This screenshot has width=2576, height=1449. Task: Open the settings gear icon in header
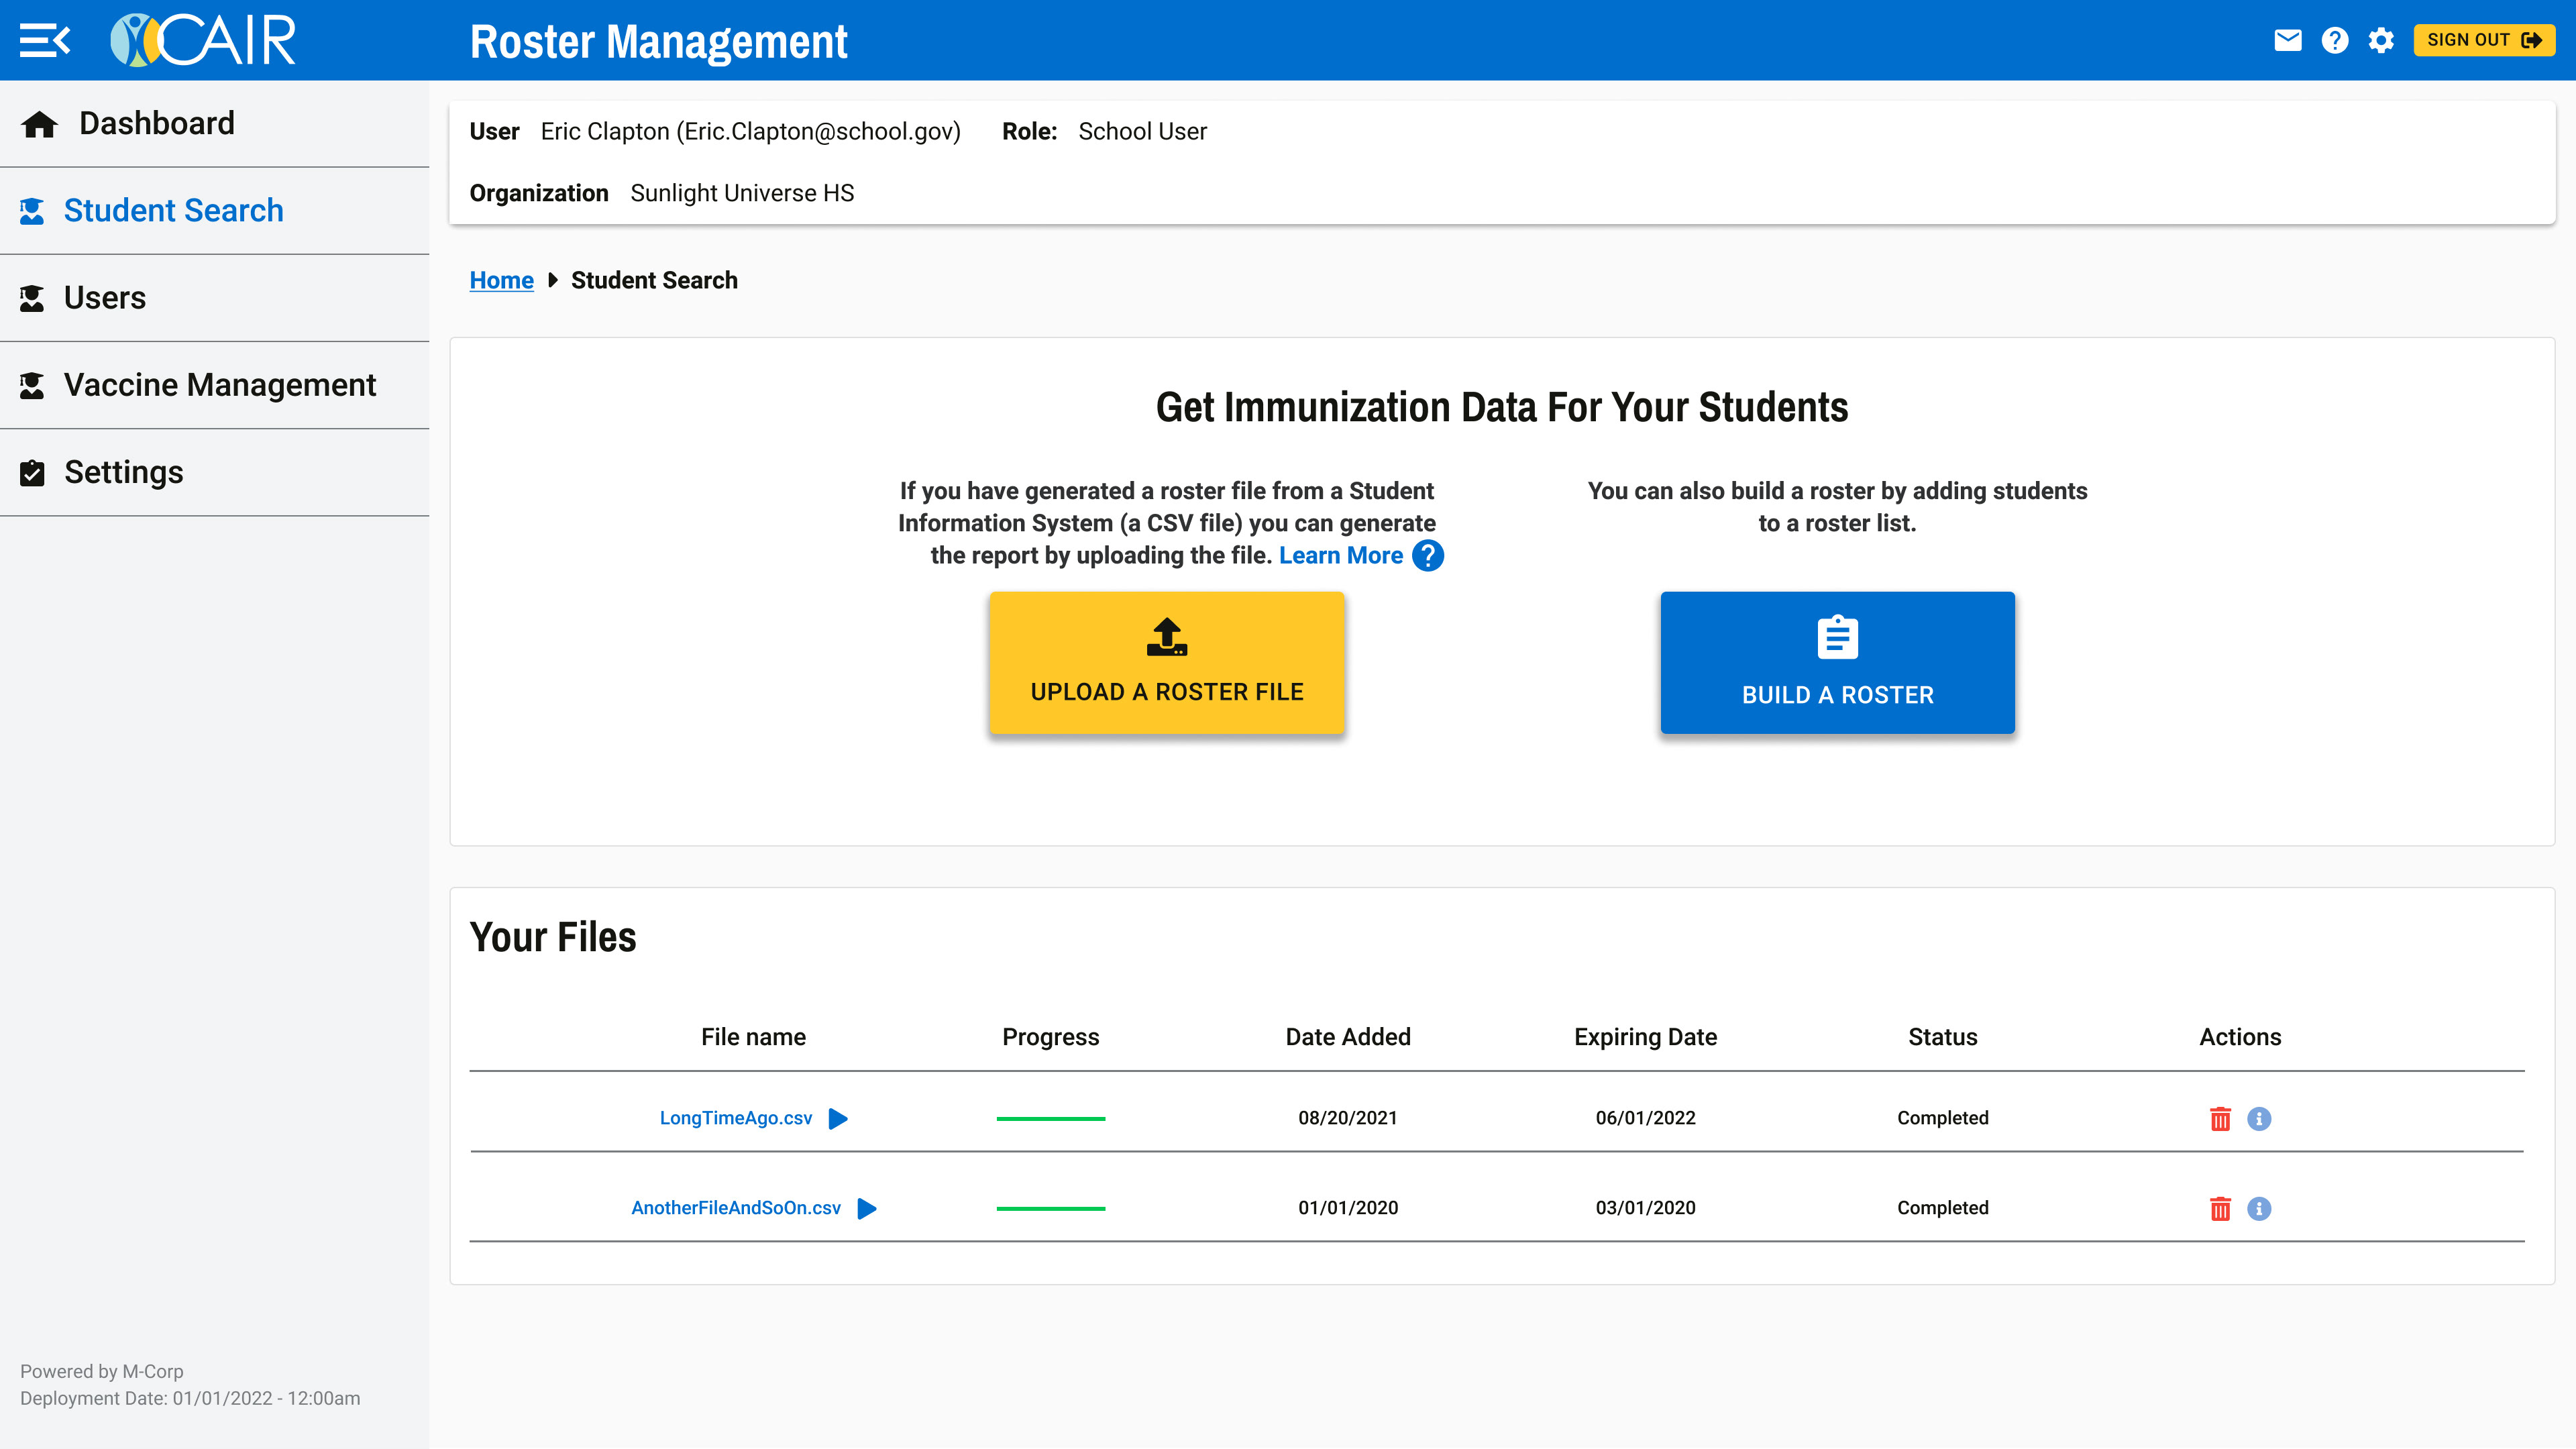pyautogui.click(x=2381, y=40)
